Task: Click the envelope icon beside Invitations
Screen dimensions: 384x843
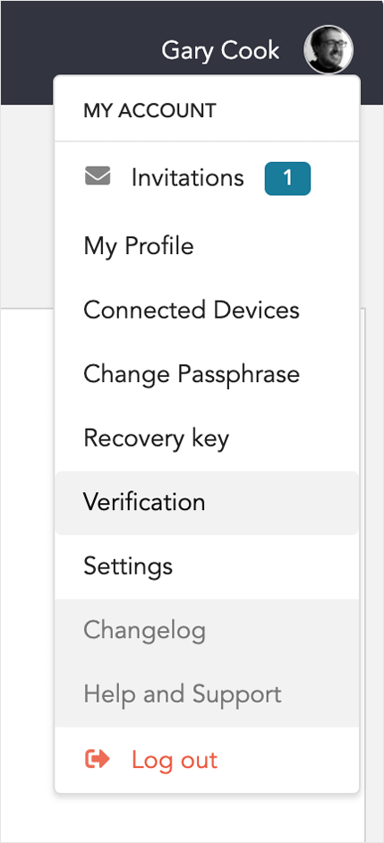Action: [x=98, y=177]
